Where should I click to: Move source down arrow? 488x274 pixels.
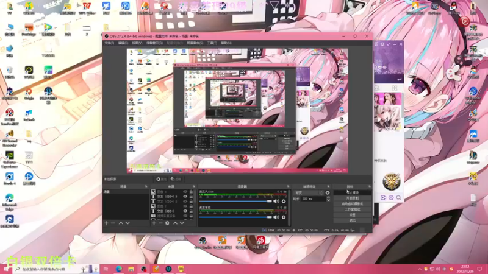point(182,223)
